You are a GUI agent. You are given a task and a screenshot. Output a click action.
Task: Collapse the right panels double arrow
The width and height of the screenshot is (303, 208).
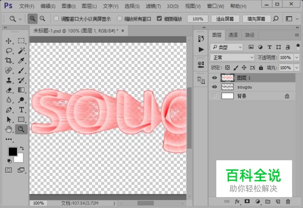tap(297, 28)
